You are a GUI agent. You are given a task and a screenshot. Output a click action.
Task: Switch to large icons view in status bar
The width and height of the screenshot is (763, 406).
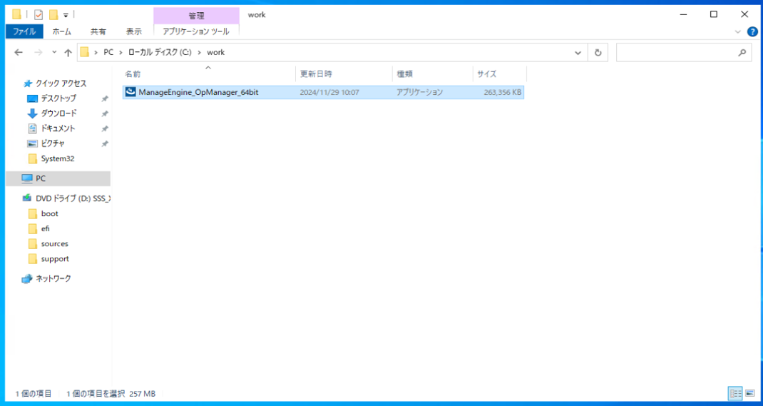point(749,393)
